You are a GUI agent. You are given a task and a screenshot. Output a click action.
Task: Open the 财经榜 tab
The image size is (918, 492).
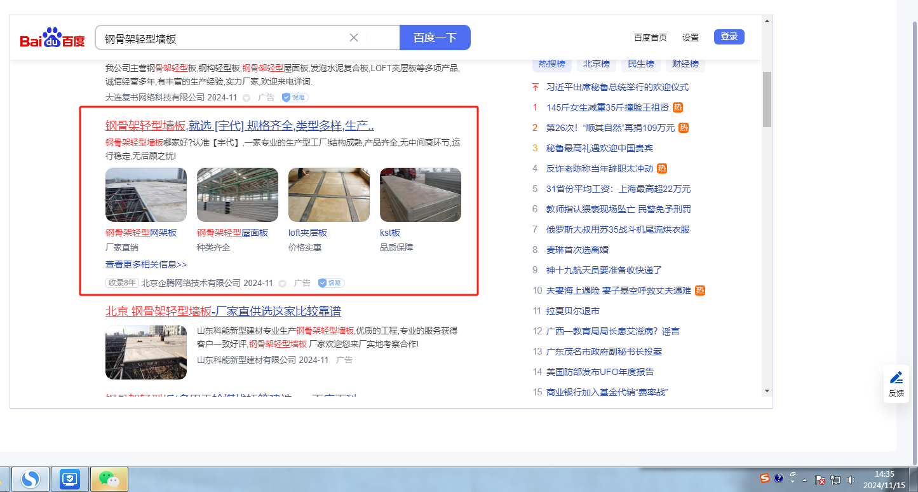tap(685, 64)
